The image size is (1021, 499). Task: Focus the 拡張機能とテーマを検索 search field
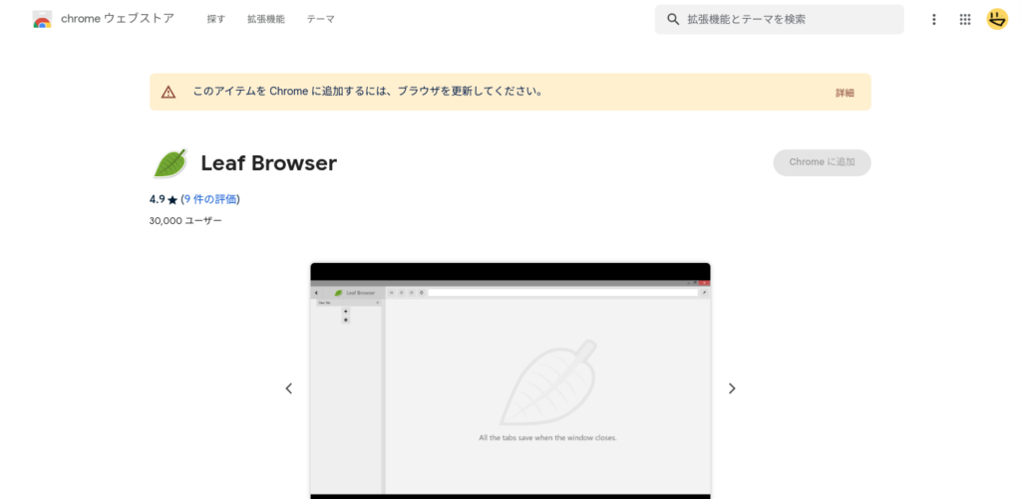click(788, 19)
